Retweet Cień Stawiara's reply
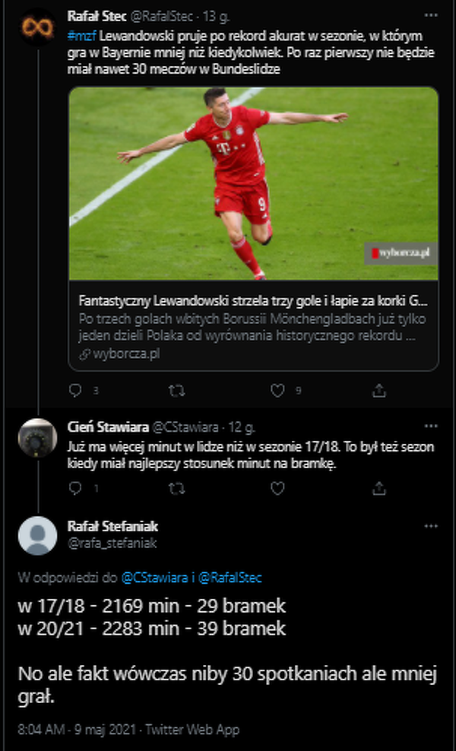 (x=176, y=489)
